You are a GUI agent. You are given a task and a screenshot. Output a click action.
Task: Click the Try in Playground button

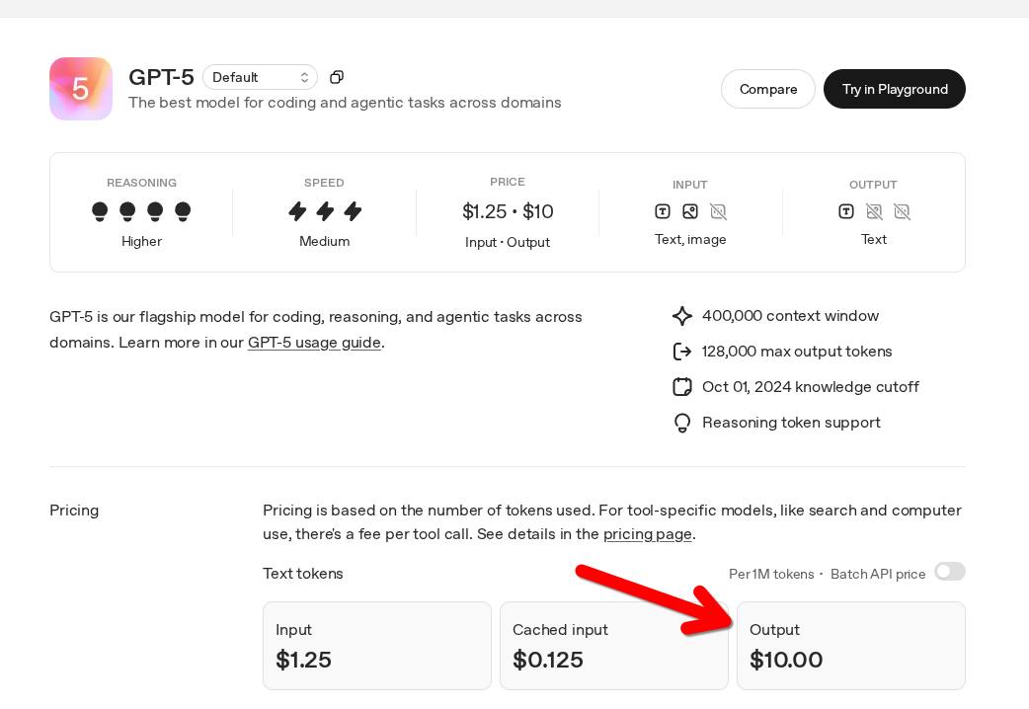tap(895, 89)
